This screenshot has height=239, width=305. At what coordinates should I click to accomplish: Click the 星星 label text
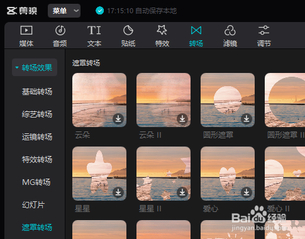[82, 209]
